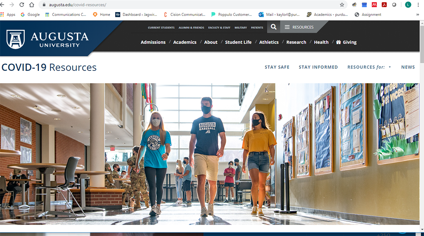Click the page vertical scrollbar
This screenshot has height=236, width=424.
(x=422, y=113)
